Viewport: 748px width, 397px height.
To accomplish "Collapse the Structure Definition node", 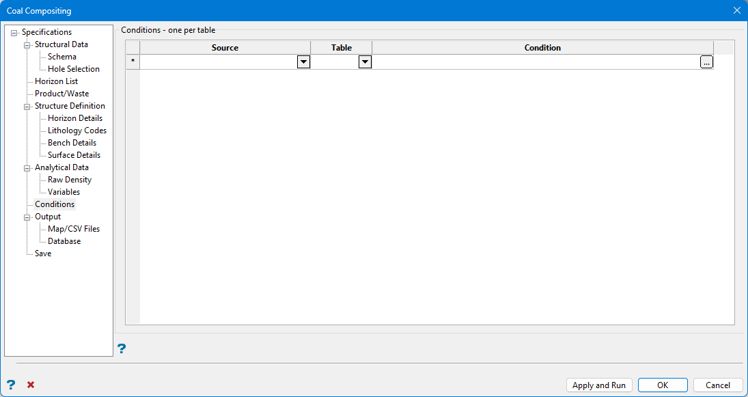I will (x=27, y=107).
